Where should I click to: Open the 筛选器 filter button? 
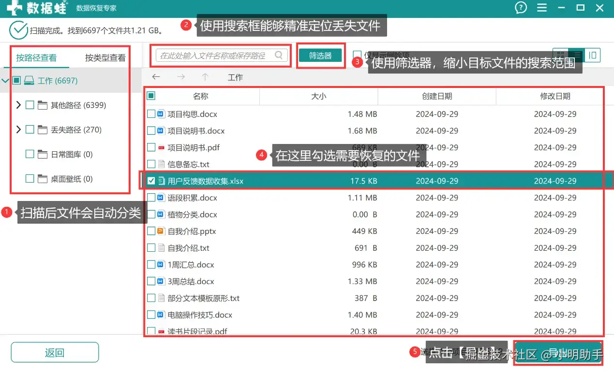[320, 56]
